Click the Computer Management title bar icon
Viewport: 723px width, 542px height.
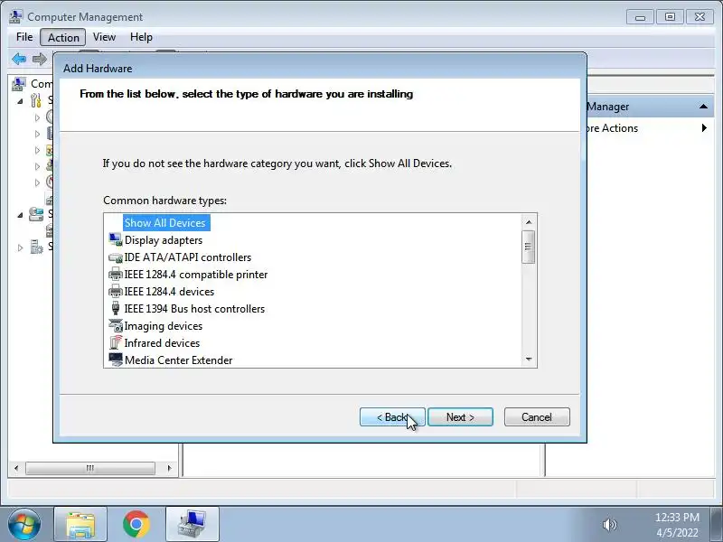(15, 16)
